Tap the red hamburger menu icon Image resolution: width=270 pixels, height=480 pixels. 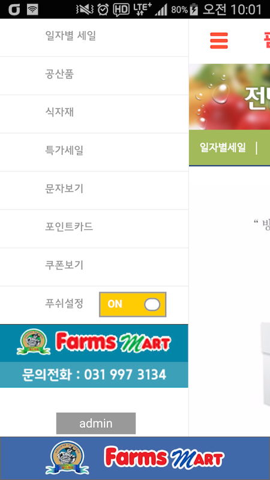[x=219, y=40]
